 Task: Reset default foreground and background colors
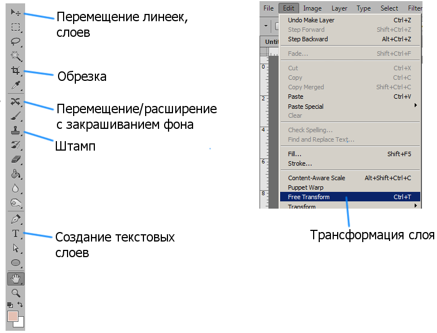point(10,305)
